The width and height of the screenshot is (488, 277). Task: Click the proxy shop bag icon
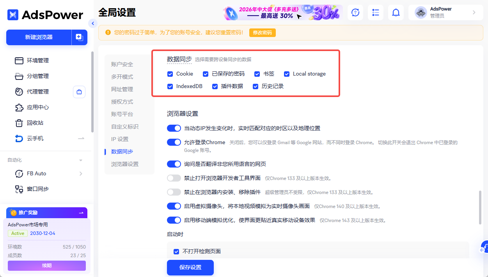click(79, 92)
